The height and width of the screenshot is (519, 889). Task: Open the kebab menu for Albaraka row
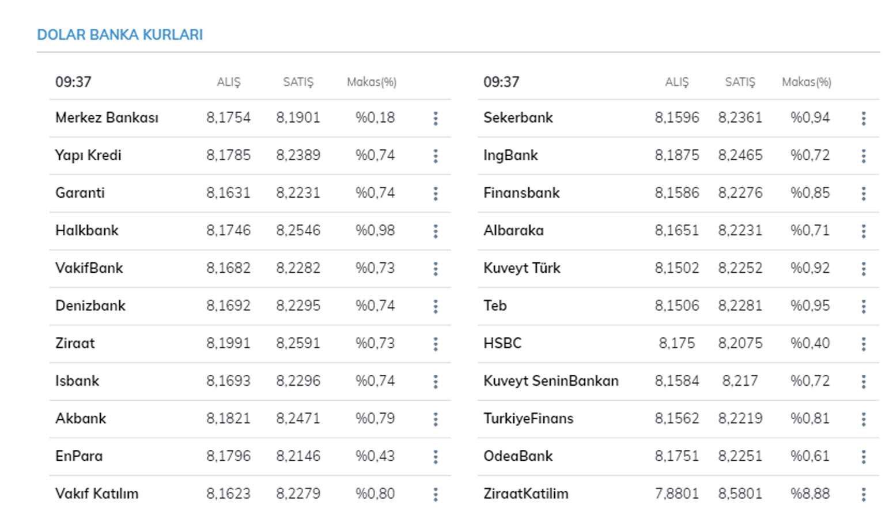point(863,231)
